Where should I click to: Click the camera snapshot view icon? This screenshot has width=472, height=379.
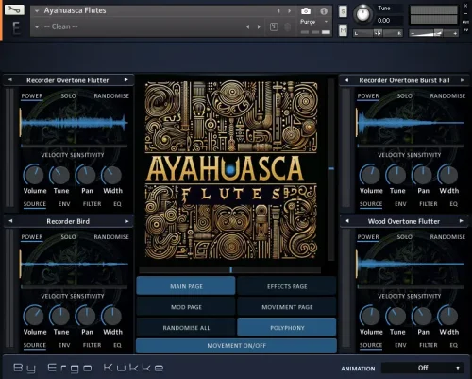tap(306, 11)
